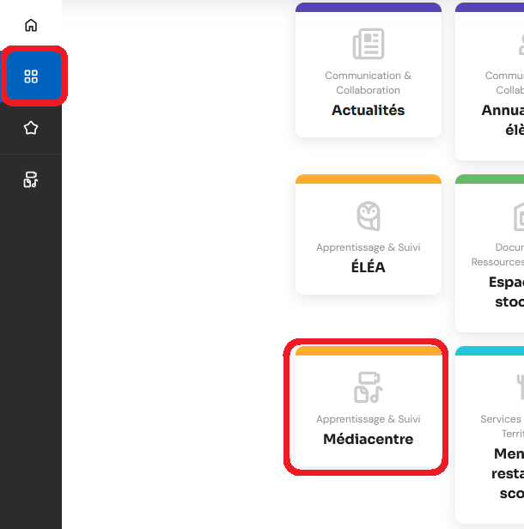Click 'Apprentissage & Suivi' label on ÉLÉA card
This screenshot has height=529, width=524.
point(368,247)
